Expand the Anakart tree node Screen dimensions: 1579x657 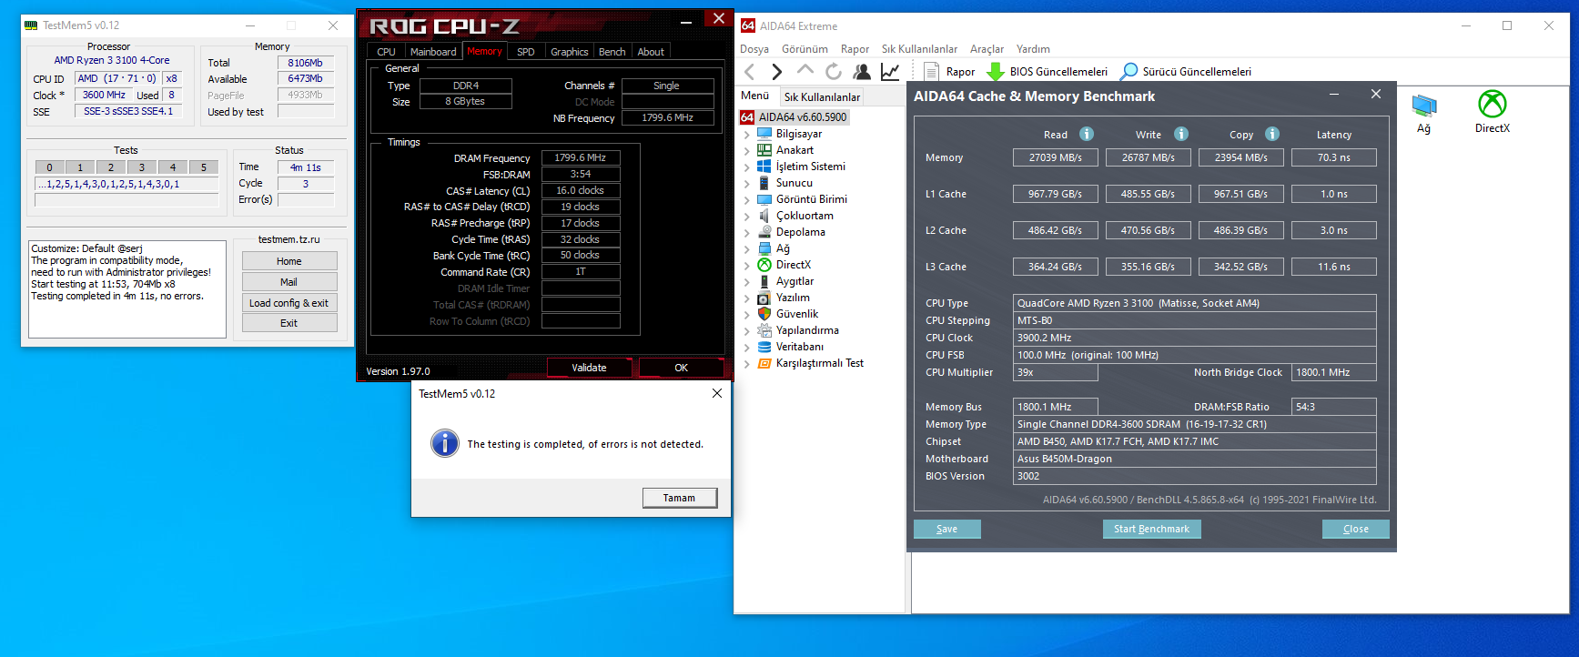pos(747,150)
